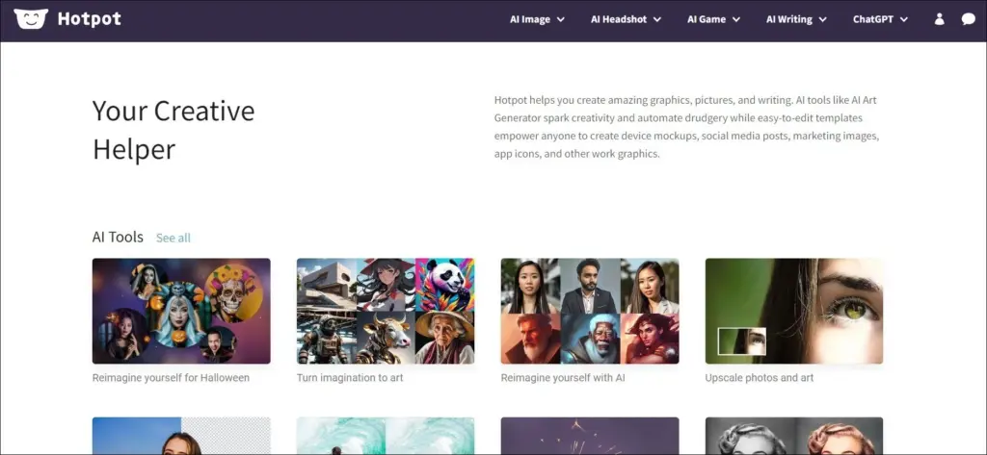This screenshot has height=455, width=987.
Task: Click Reimagine yourself for Halloween caption
Action: point(171,378)
